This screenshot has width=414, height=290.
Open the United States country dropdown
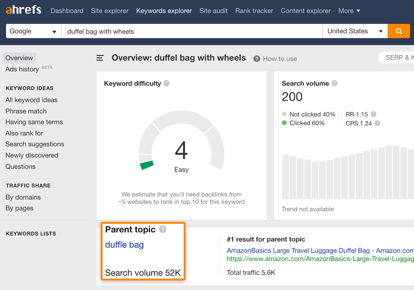click(355, 31)
